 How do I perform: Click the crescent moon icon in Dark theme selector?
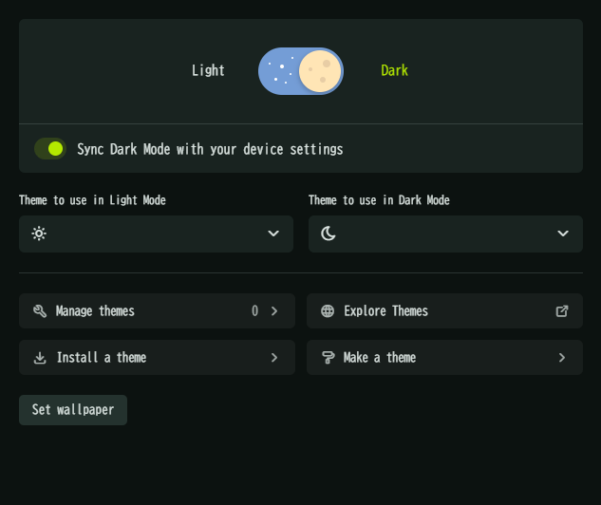[x=329, y=234]
